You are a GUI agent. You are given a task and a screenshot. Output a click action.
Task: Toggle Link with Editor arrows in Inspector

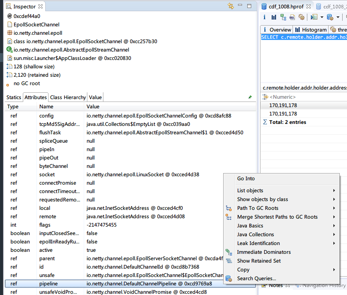(231, 6)
